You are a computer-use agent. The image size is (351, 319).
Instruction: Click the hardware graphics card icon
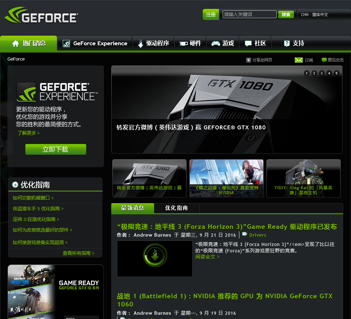click(184, 43)
